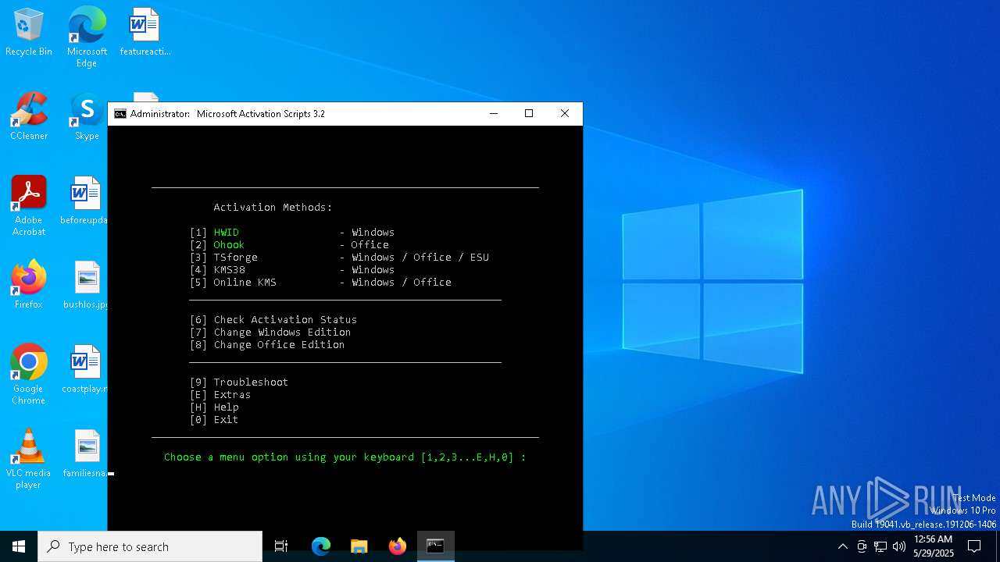
Task: Open the network status tray icon
Action: coord(880,546)
